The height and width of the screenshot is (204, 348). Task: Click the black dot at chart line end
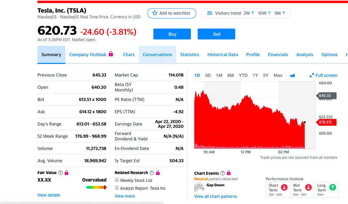click(305, 122)
